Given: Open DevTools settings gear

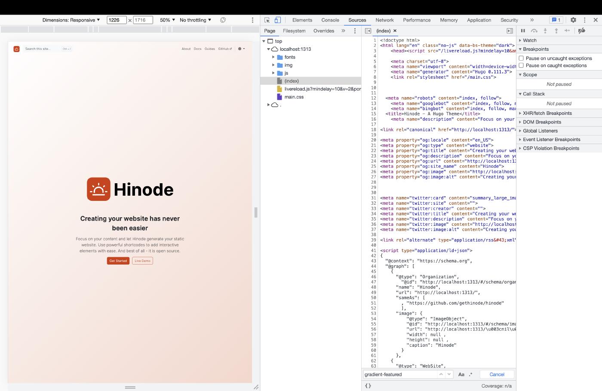Looking at the screenshot, I should pos(573,20).
